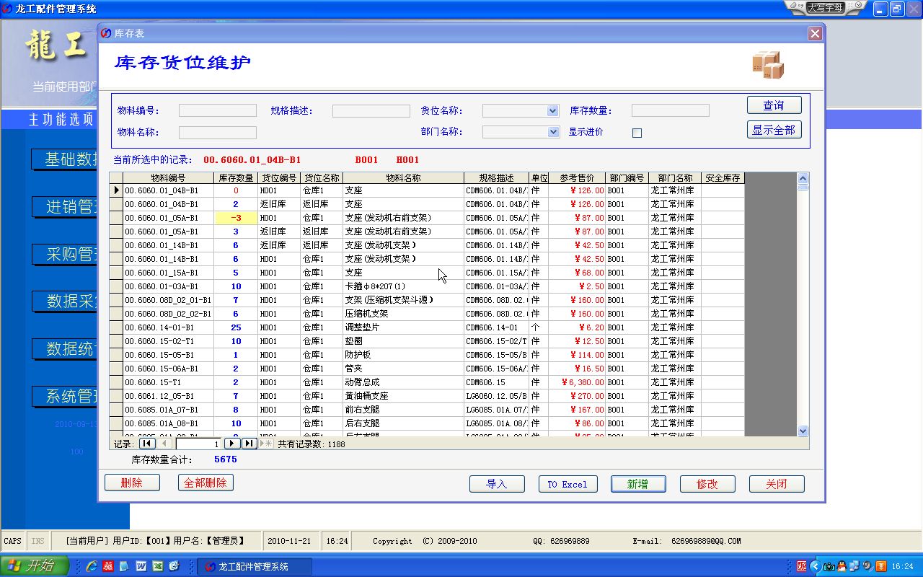Open the 采购管理 main menu item
The image size is (923, 577).
(65, 255)
